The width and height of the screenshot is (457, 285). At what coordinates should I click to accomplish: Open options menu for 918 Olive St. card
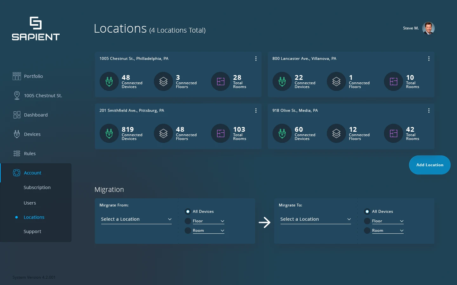pyautogui.click(x=429, y=111)
